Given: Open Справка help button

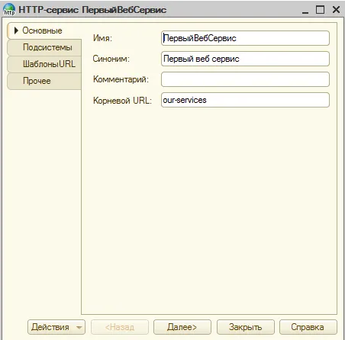Looking at the screenshot, I should 308,327.
